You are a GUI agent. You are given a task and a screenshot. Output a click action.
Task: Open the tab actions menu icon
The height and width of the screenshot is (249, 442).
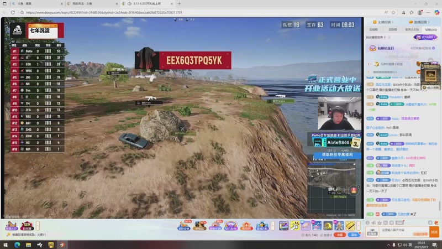[4, 4]
